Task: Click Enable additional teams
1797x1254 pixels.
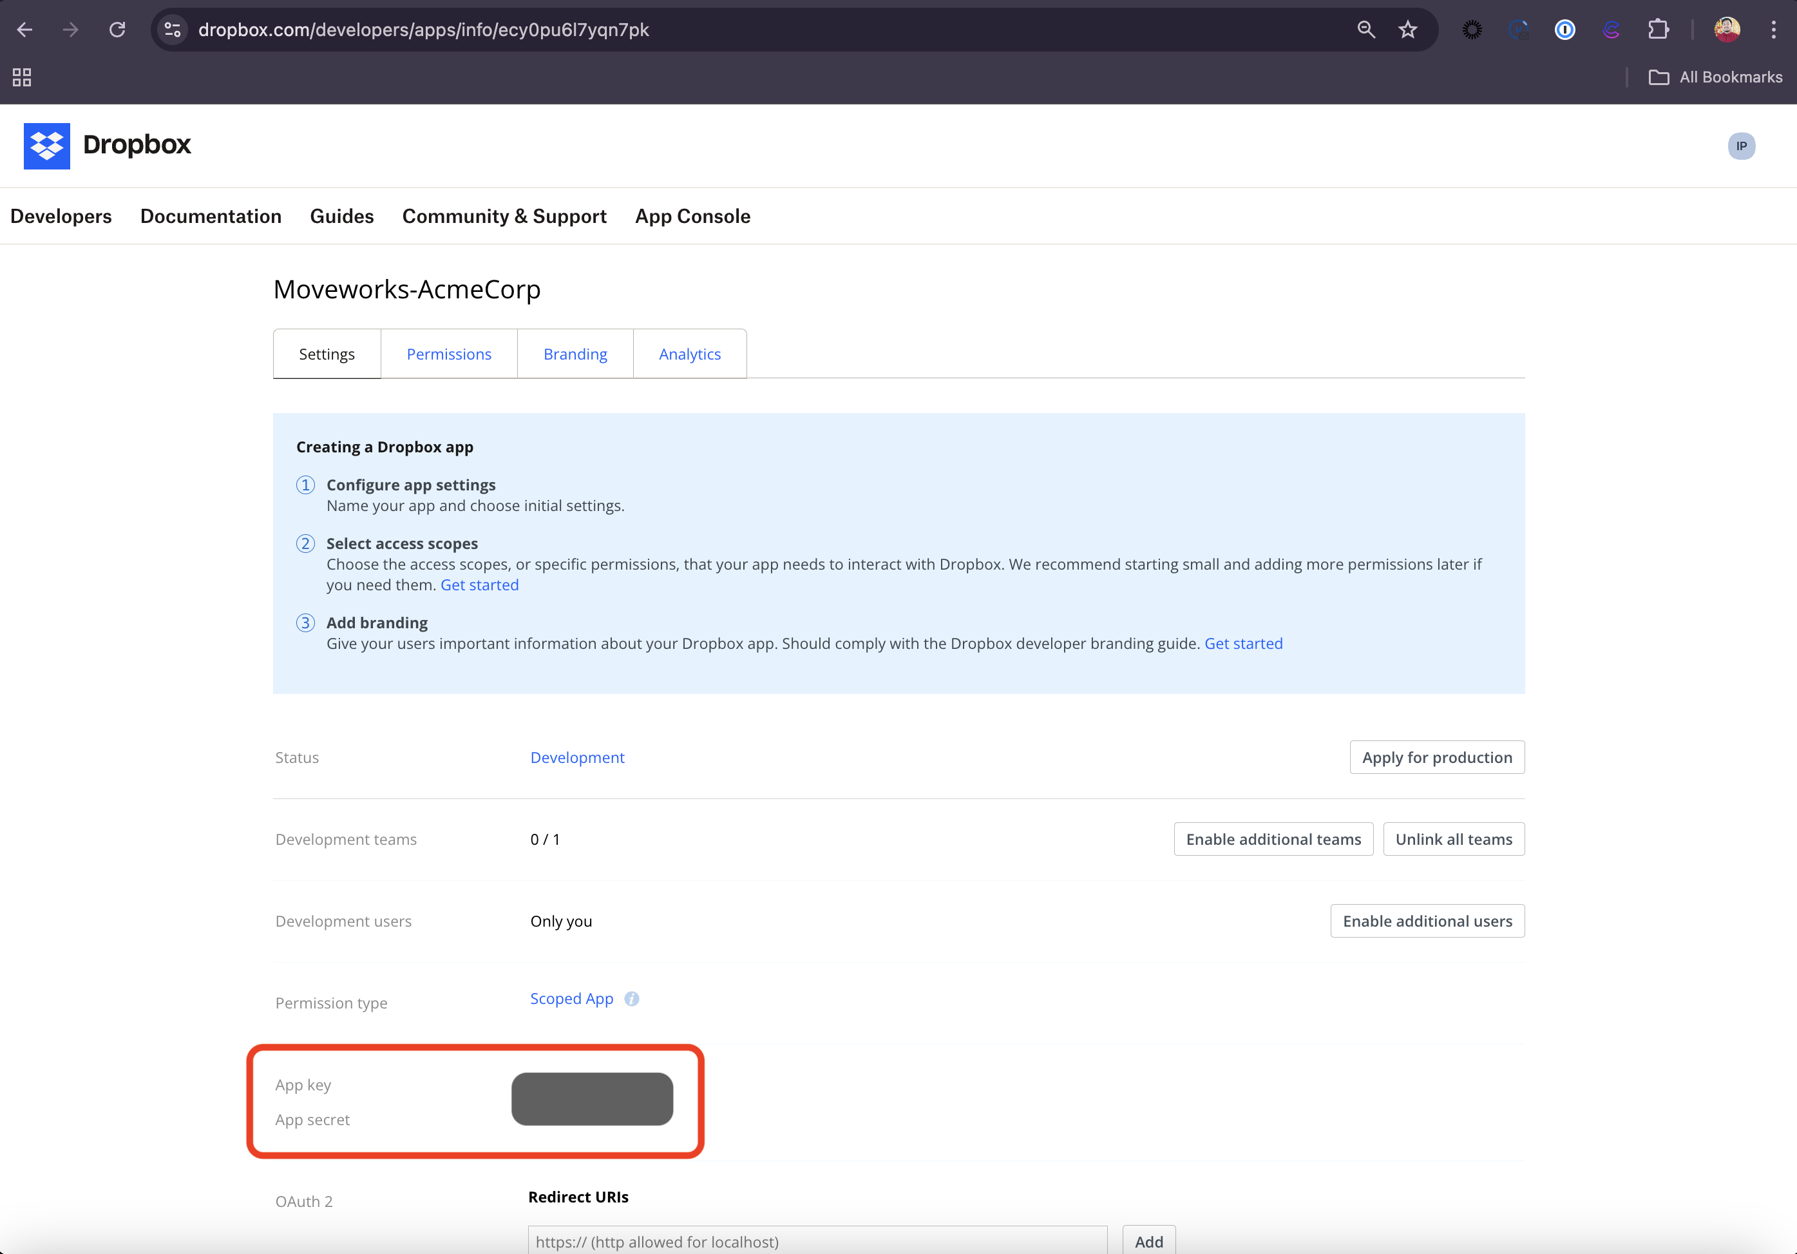Action: tap(1273, 839)
